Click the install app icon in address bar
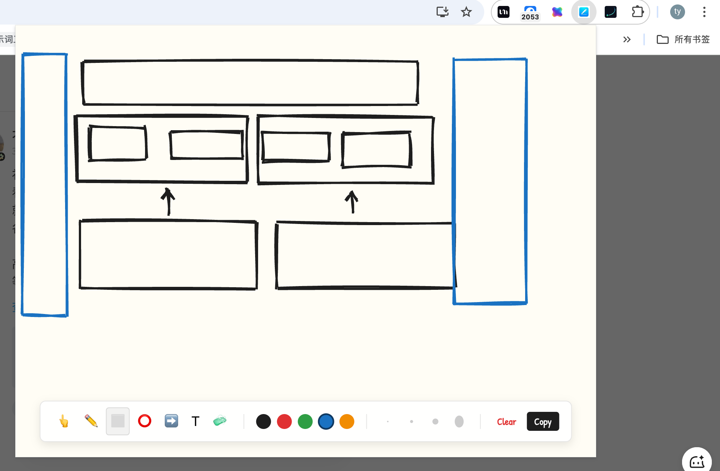The height and width of the screenshot is (471, 720). tap(442, 12)
